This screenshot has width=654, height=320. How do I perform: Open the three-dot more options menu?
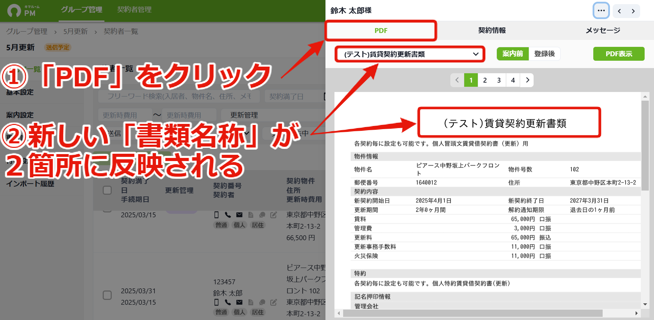coord(601,11)
